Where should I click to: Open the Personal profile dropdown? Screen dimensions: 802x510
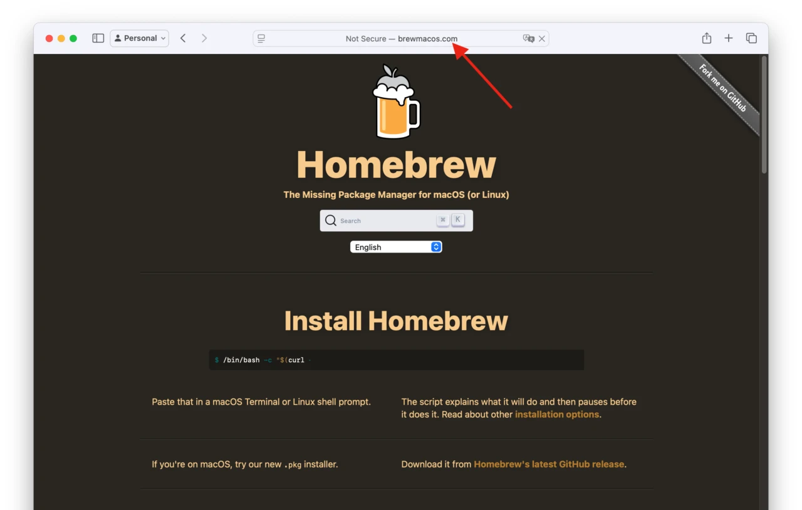click(x=140, y=38)
